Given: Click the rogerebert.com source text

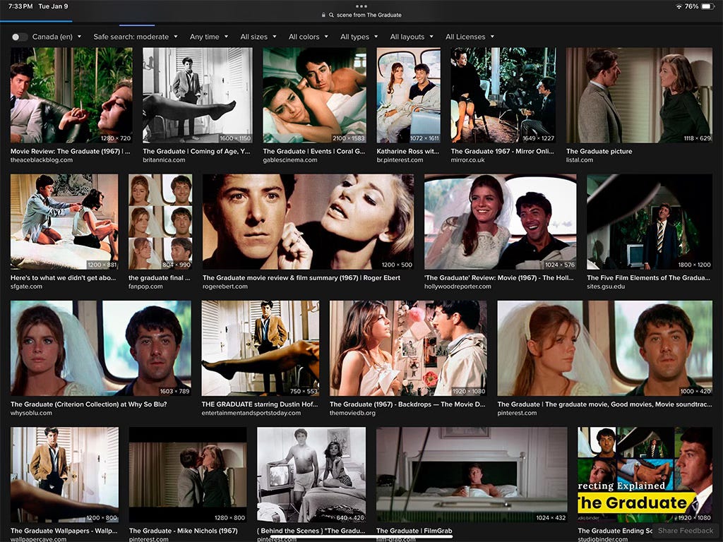Looking at the screenshot, I should [x=225, y=287].
